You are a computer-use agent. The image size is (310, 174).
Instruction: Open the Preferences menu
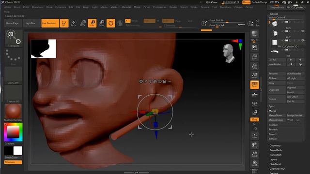pyautogui.click(x=160, y=7)
